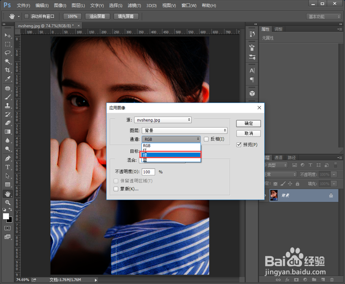Toggle Quick Mask mode icon

click(8, 228)
